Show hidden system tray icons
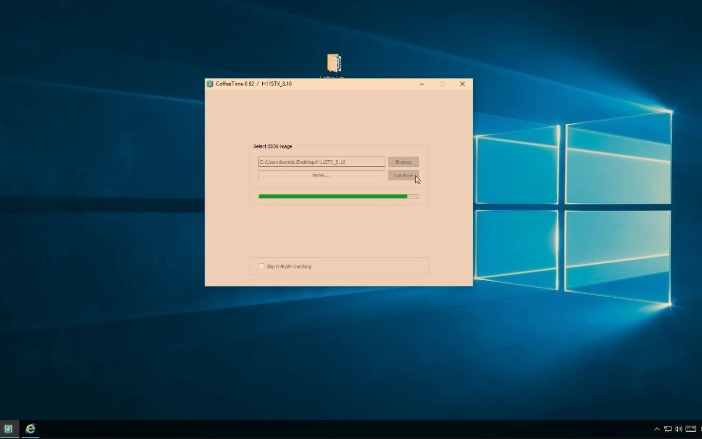 [657, 429]
